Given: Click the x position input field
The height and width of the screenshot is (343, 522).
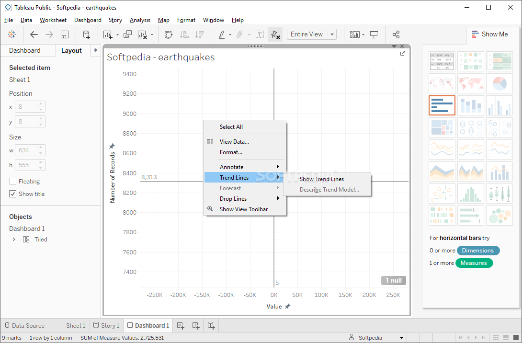Looking at the screenshot, I should [x=27, y=107].
